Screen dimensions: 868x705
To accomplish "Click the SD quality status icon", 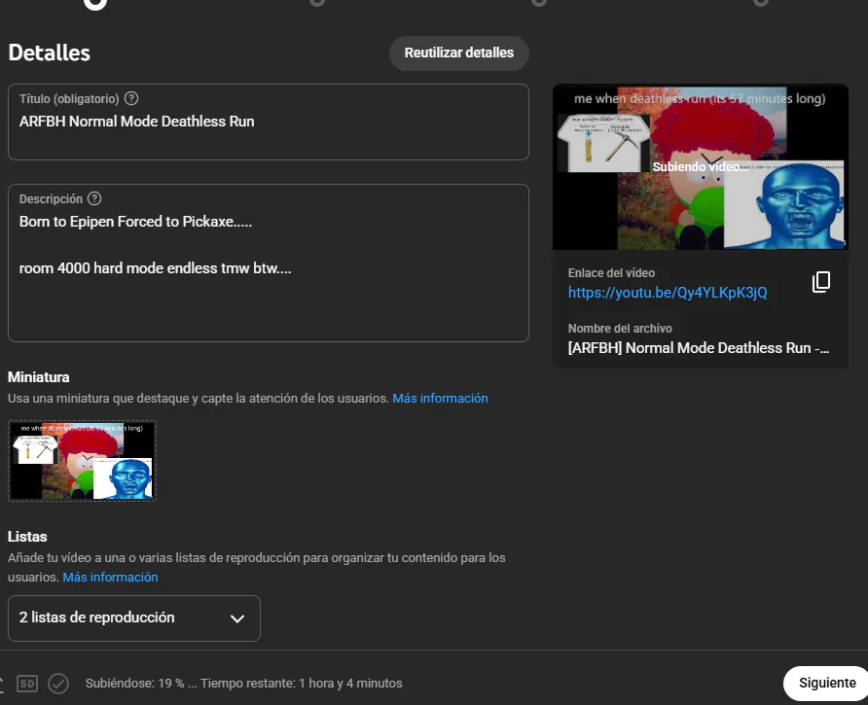I will pos(27,684).
